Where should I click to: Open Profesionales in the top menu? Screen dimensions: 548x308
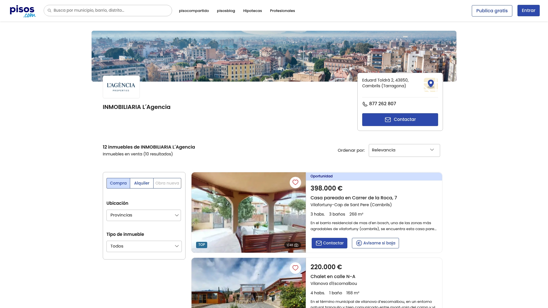click(x=282, y=11)
